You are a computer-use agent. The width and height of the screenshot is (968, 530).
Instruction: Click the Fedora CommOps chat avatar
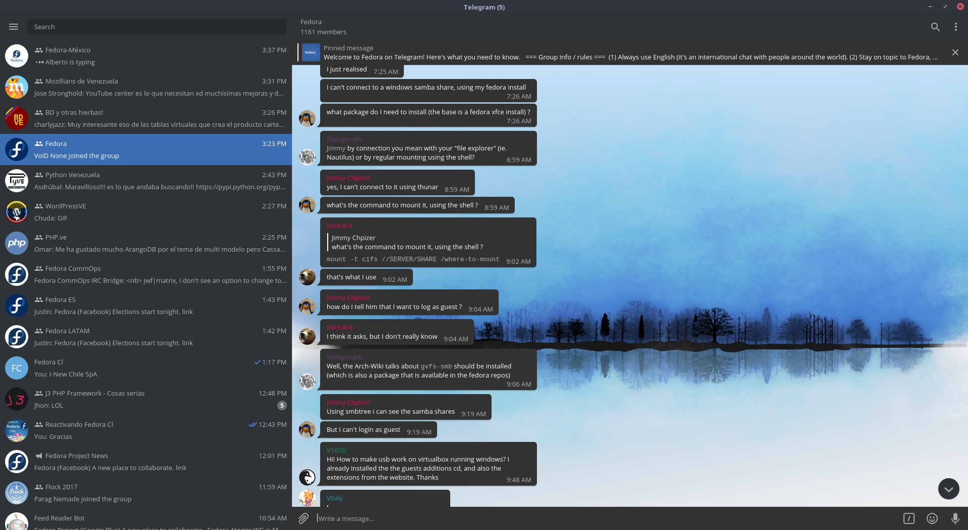pyautogui.click(x=17, y=274)
